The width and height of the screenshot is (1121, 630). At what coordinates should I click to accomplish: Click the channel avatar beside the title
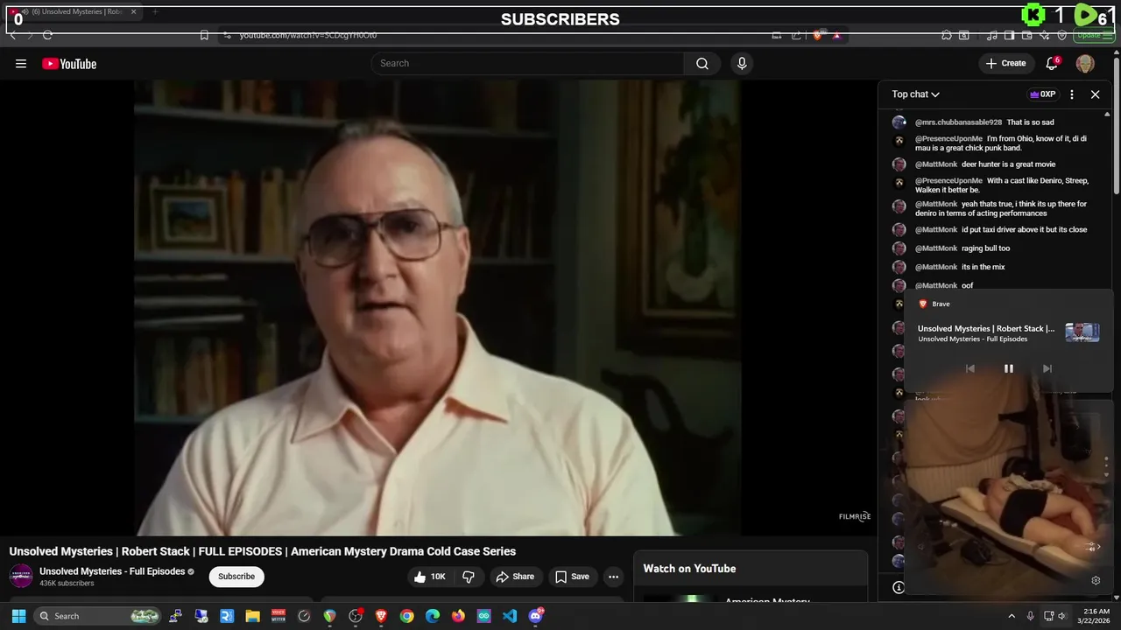(21, 577)
